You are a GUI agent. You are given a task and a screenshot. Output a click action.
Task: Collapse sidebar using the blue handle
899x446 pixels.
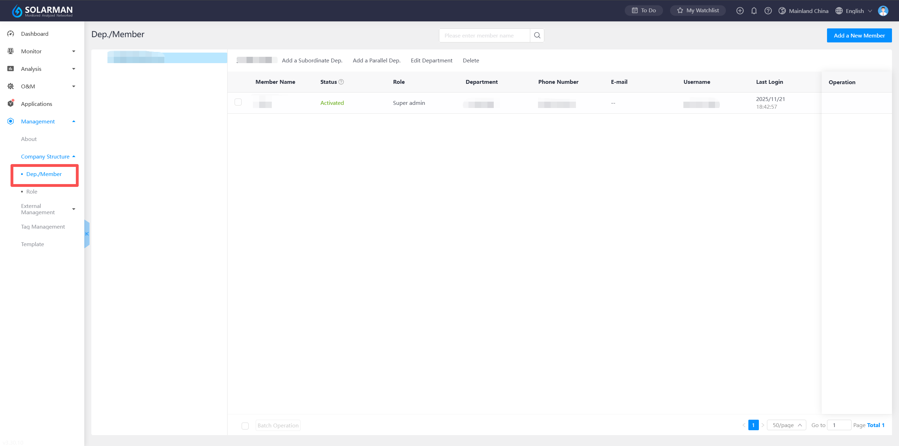tap(87, 234)
